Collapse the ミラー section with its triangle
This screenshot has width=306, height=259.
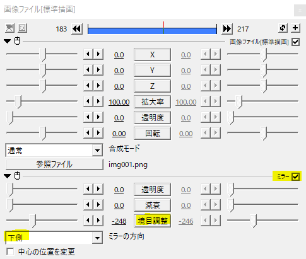tap(8, 176)
